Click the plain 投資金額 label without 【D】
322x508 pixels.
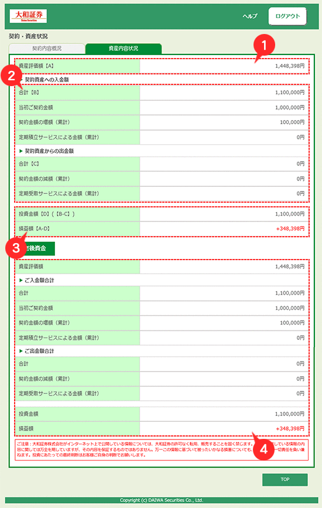29,414
